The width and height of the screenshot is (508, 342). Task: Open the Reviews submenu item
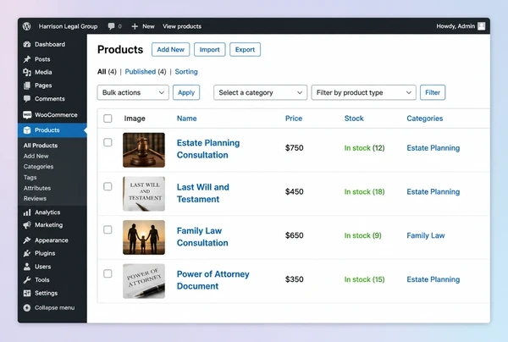(35, 199)
